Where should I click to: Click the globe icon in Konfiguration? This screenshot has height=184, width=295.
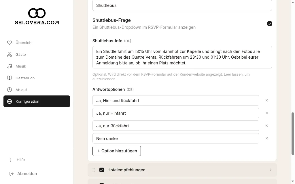[10, 101]
